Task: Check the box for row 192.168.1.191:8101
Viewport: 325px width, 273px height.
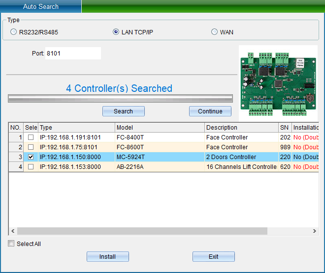Action: tap(31, 137)
